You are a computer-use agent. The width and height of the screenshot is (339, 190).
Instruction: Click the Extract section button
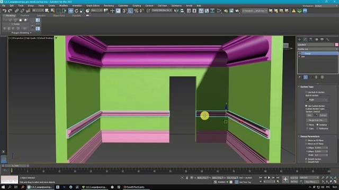pos(323,116)
